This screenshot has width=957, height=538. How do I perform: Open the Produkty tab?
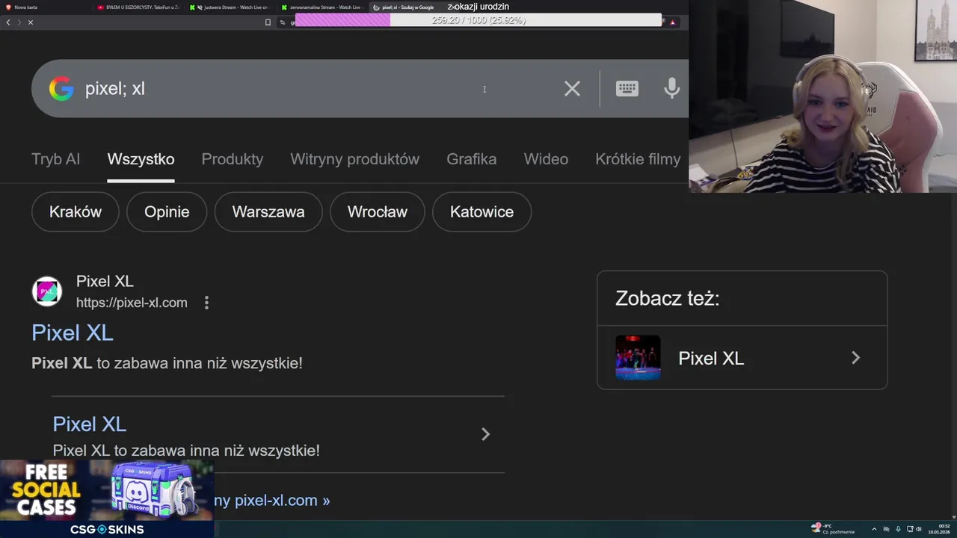pos(232,159)
